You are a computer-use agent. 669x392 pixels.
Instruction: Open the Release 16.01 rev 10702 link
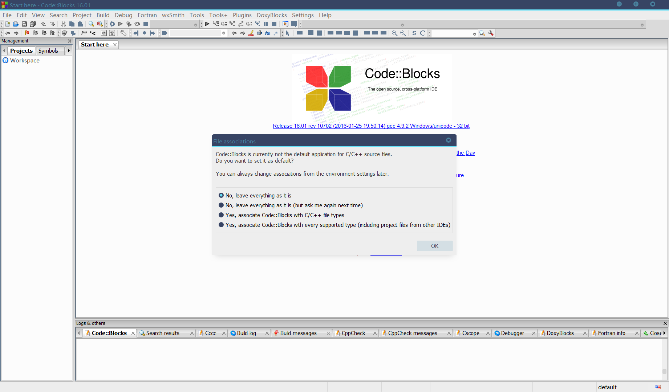pos(371,126)
